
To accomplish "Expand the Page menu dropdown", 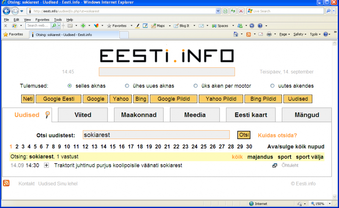I will point(284,34).
